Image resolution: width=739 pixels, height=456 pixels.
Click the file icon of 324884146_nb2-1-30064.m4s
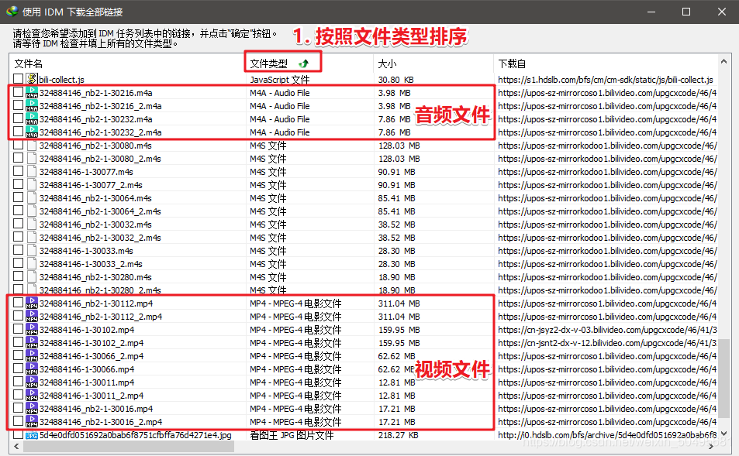[x=32, y=197]
